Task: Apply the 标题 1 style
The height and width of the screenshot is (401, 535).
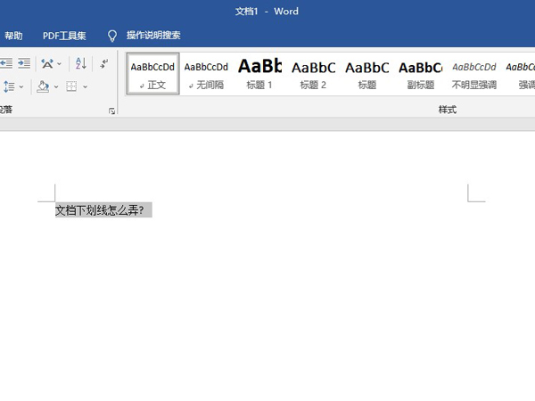Action: (x=260, y=72)
